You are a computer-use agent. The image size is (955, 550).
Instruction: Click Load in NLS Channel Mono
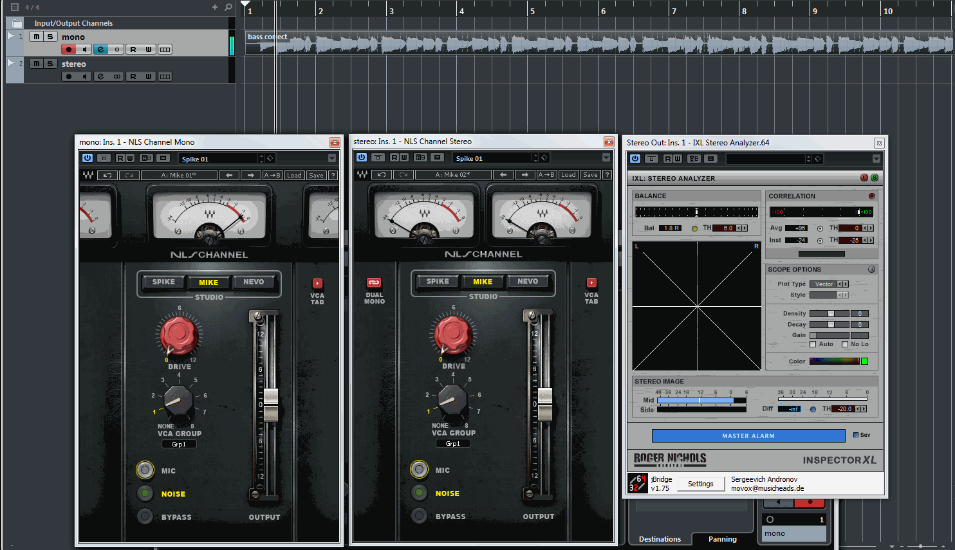click(x=294, y=175)
